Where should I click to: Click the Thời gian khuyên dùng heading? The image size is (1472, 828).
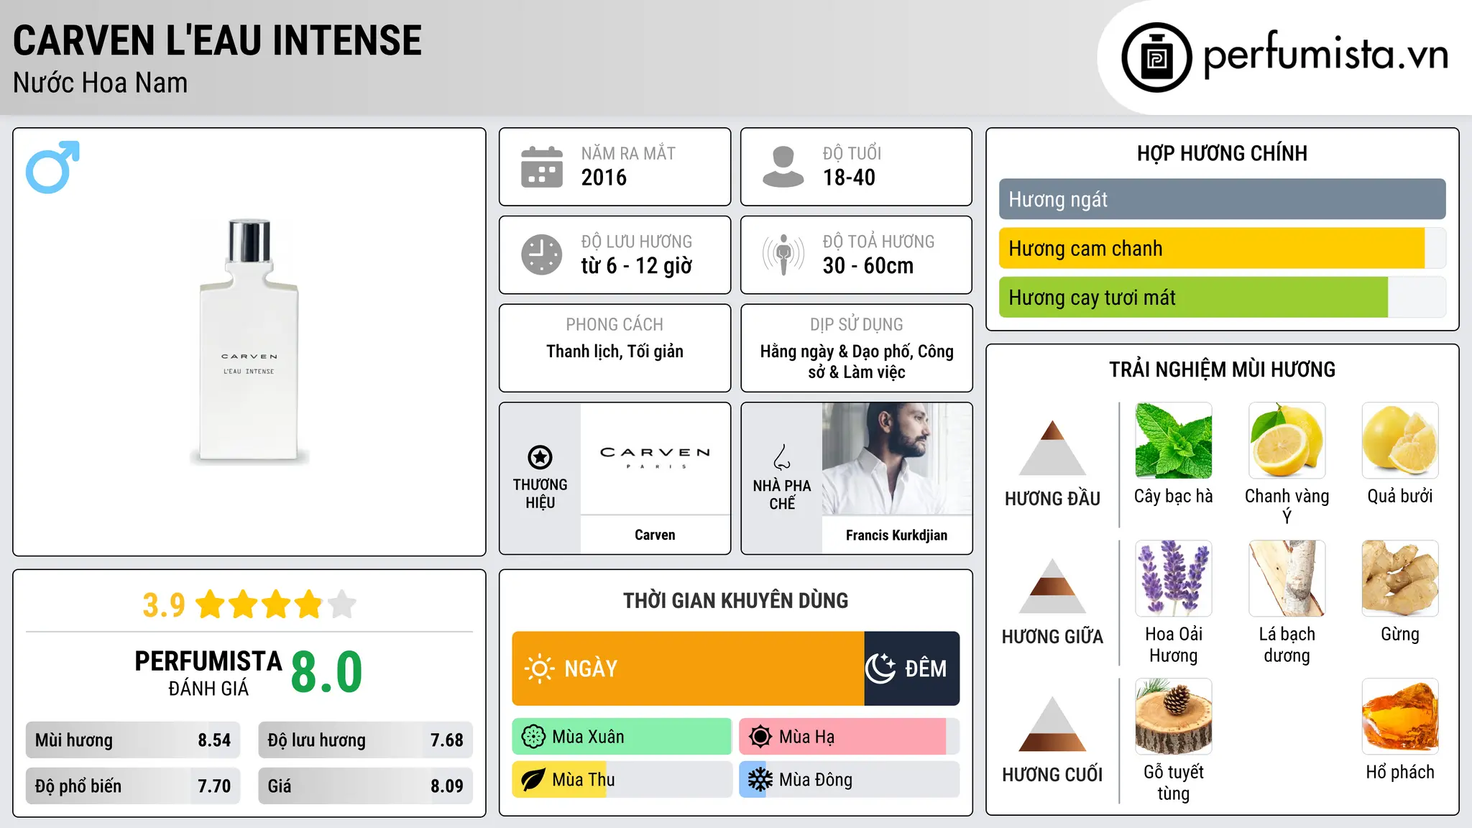pyautogui.click(x=735, y=600)
